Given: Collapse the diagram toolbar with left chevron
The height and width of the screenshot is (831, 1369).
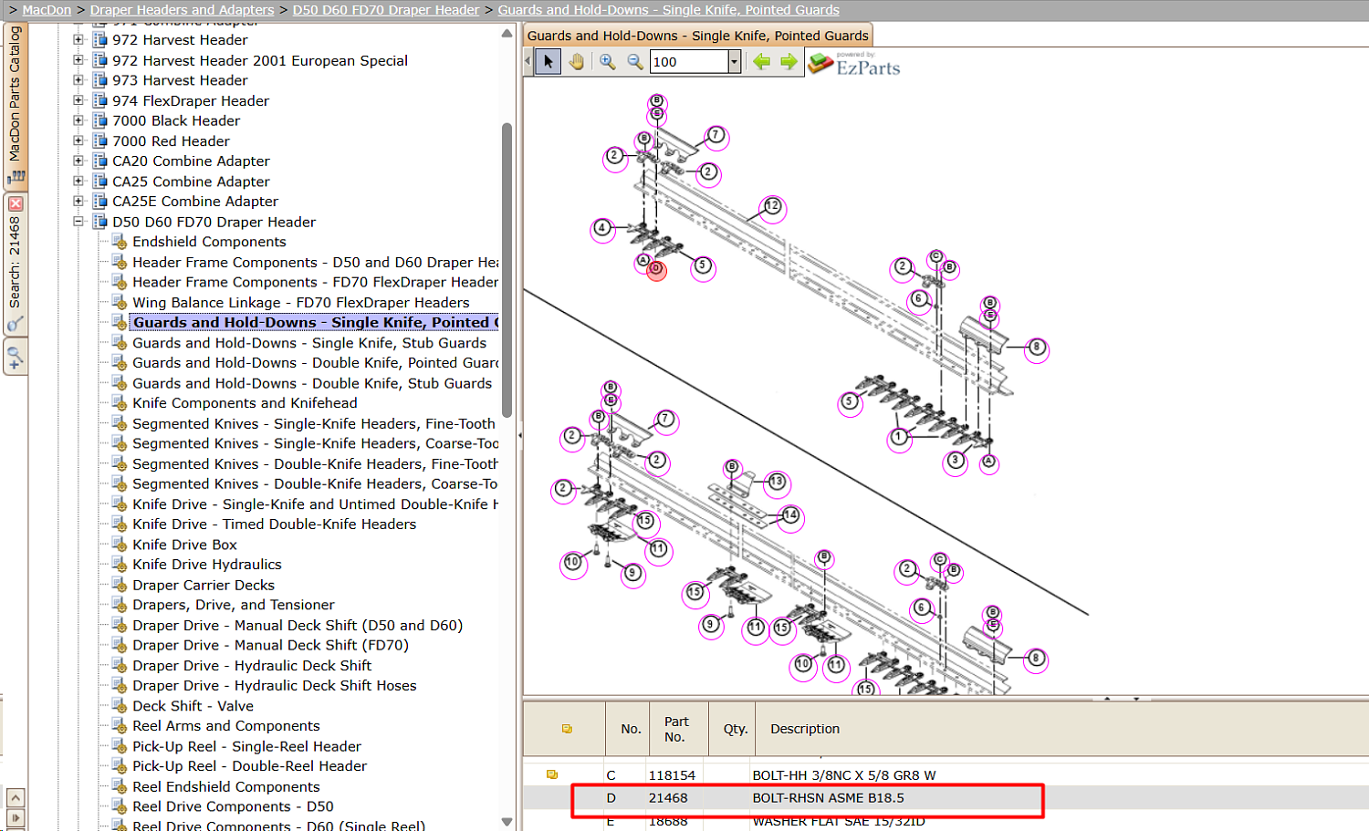Looking at the screenshot, I should click(x=528, y=62).
